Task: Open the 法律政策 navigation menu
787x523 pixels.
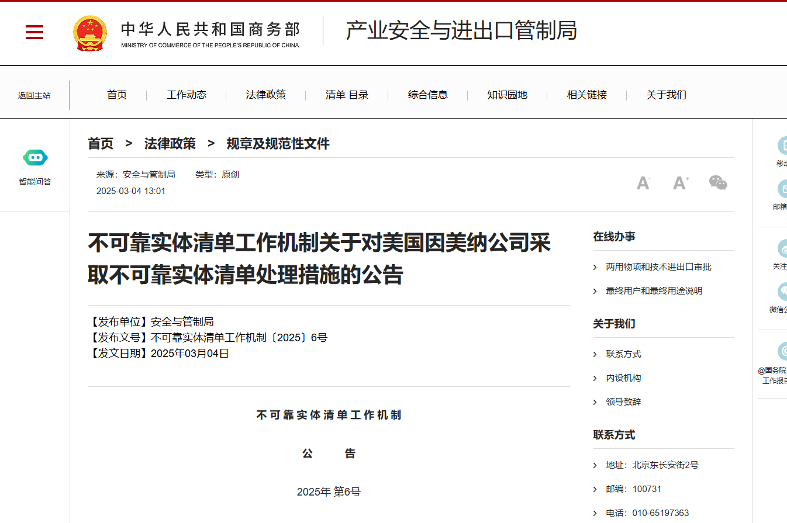Action: click(266, 95)
